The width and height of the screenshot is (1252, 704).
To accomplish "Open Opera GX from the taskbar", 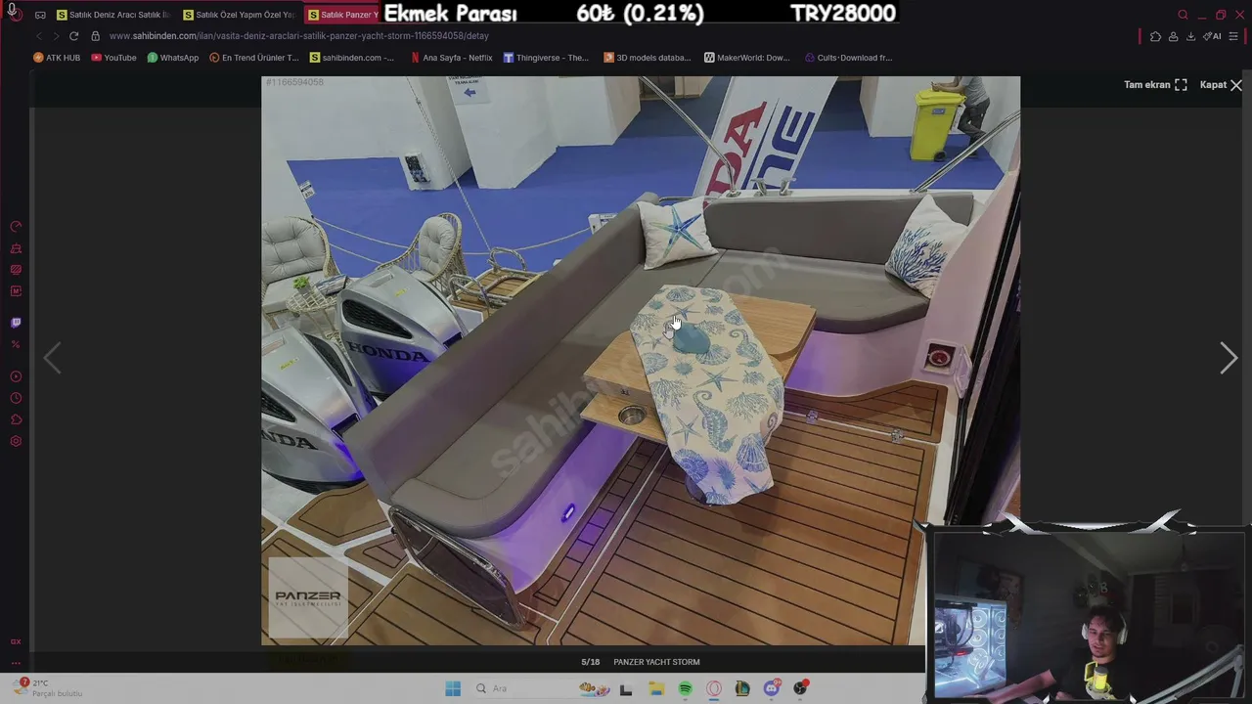I will pos(714,688).
